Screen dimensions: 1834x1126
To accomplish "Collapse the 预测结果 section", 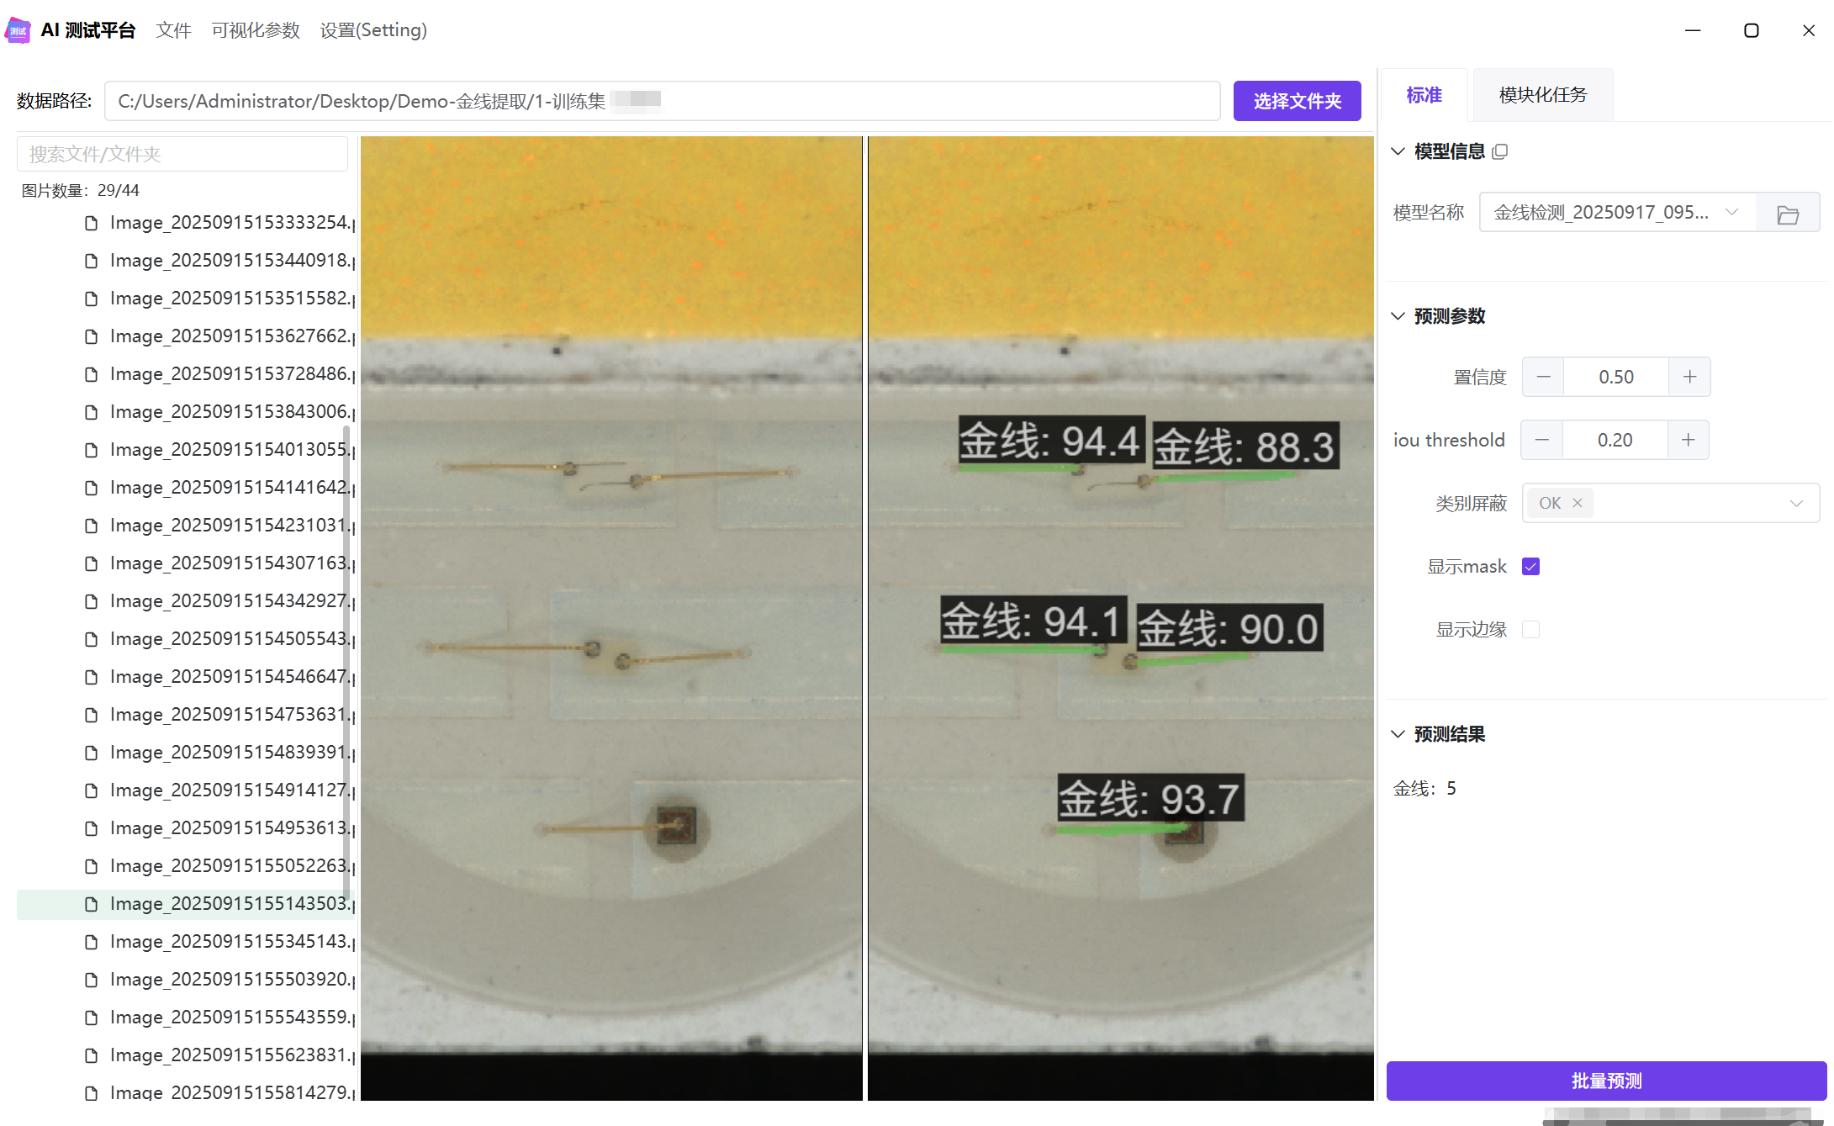I will [1398, 734].
